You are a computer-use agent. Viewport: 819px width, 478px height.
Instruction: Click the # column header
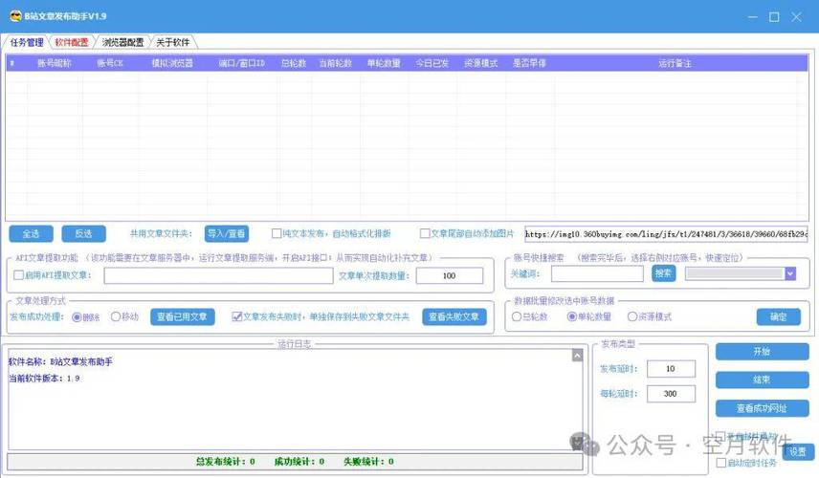[12, 63]
